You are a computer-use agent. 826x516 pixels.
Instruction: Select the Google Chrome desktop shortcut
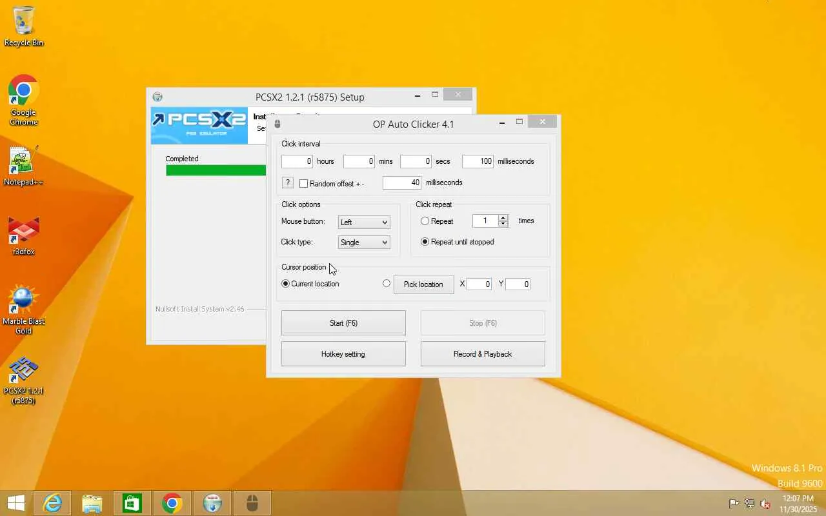coord(24,101)
